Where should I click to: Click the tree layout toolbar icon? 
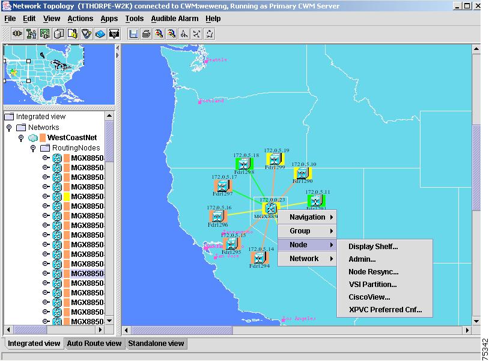(x=184, y=34)
